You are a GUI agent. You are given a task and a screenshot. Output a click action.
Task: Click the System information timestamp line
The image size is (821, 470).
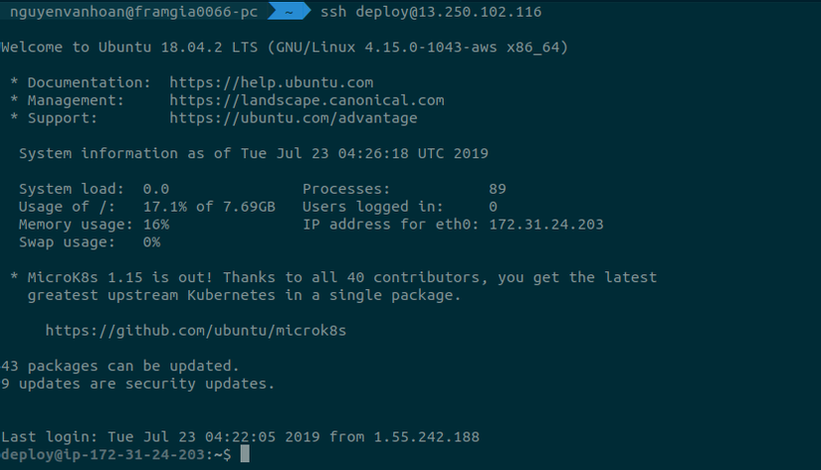click(x=254, y=154)
